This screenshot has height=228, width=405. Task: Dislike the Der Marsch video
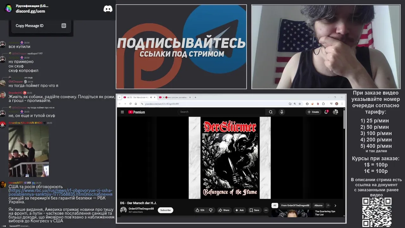click(x=211, y=210)
